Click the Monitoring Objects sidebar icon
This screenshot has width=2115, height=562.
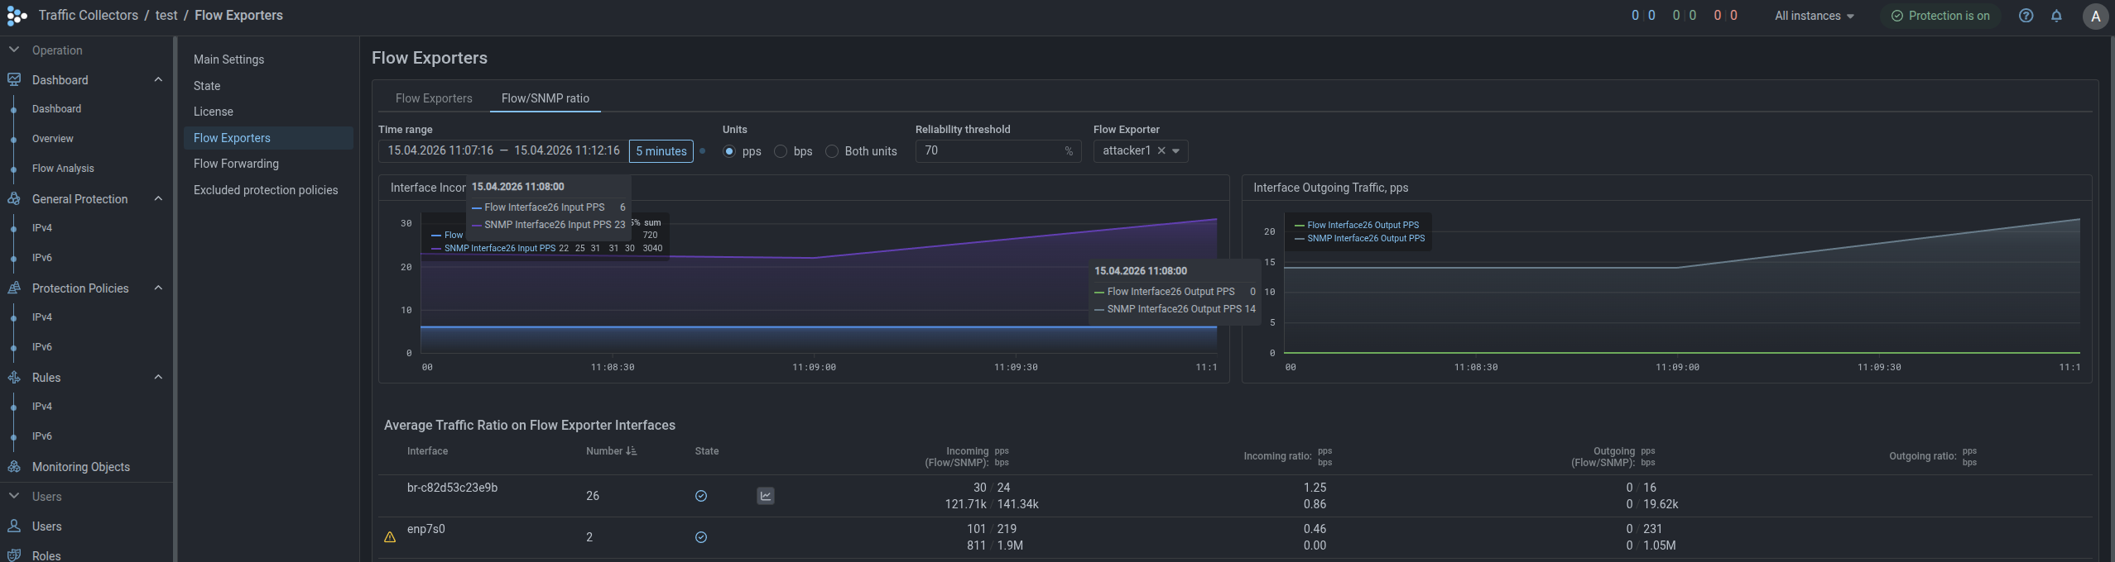point(14,467)
